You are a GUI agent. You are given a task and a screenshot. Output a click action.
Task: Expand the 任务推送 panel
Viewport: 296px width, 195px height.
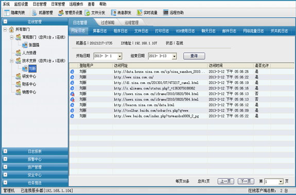(x=5, y=183)
